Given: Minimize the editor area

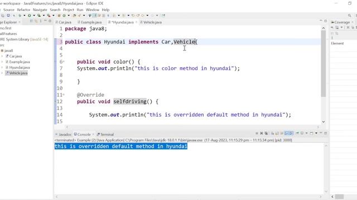Looking at the screenshot, I should click(321, 21).
